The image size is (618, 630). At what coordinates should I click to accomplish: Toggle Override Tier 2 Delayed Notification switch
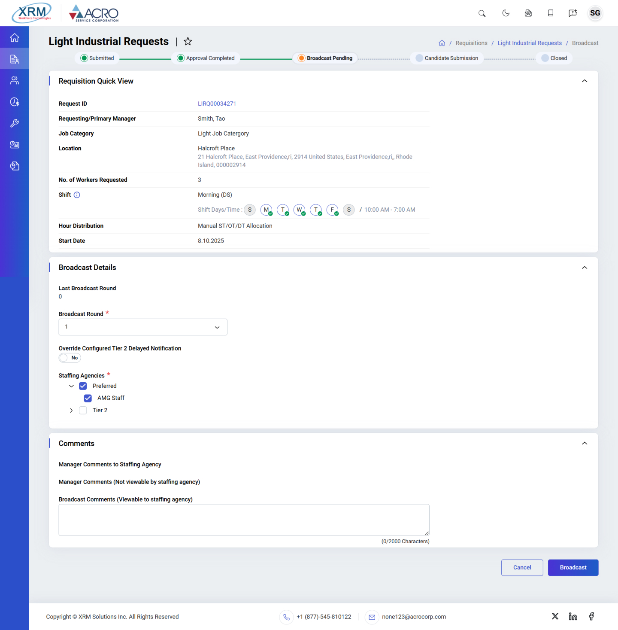pos(70,358)
